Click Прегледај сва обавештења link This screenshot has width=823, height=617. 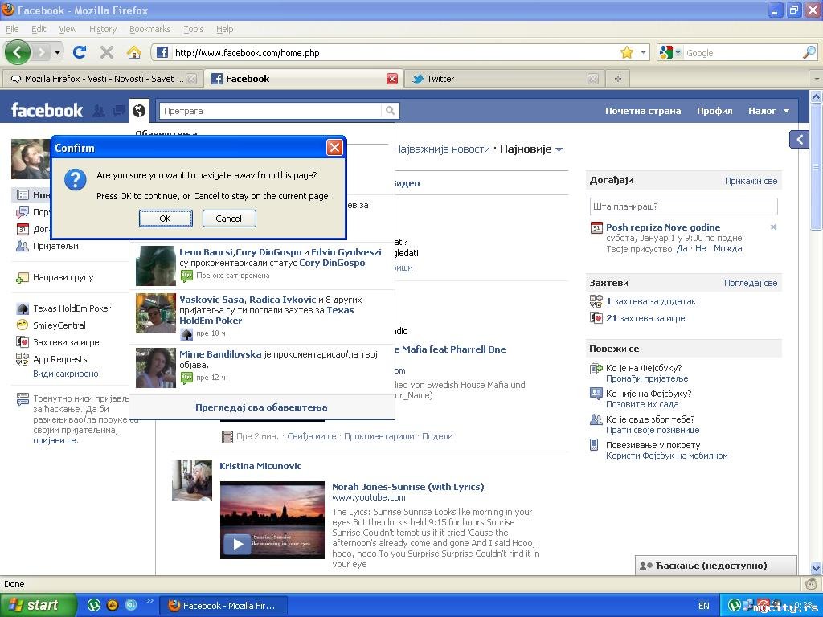(261, 407)
